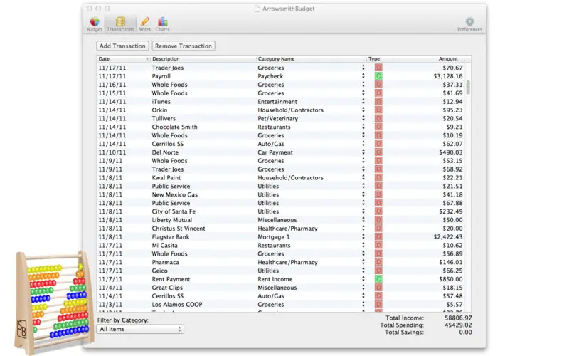Viewport: 569px width, 356px height.
Task: Open category popup for the iTunes row
Action: coord(363,101)
